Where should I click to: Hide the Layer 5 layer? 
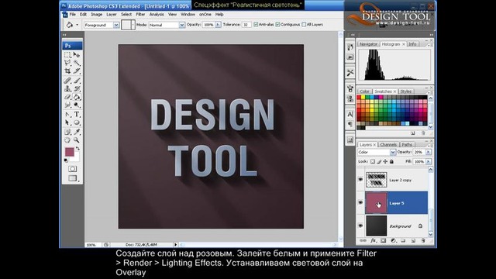(360, 203)
